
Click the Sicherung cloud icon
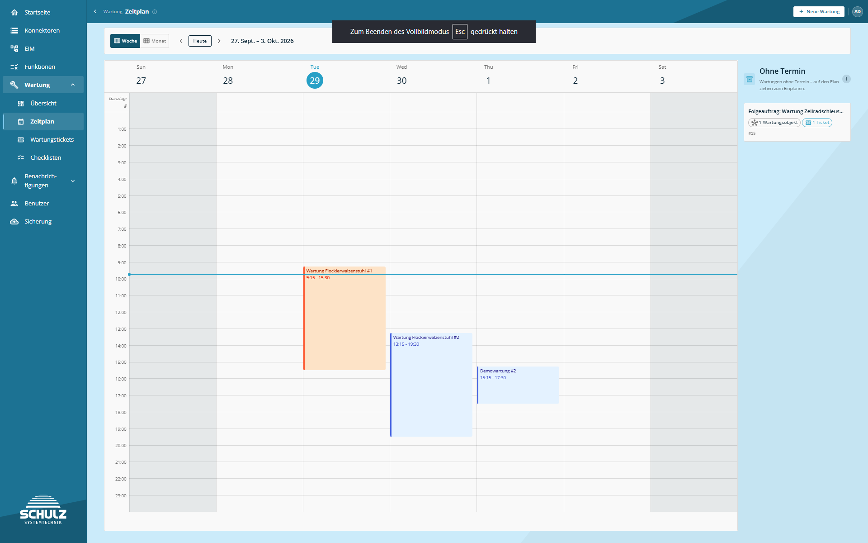point(14,221)
